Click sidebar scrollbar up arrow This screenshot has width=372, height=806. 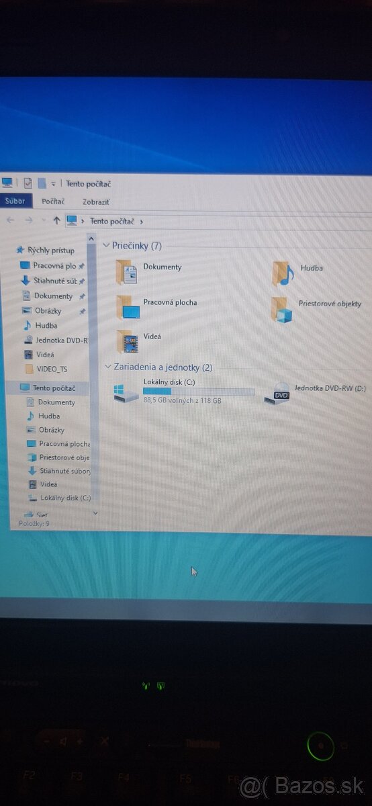coord(92,238)
